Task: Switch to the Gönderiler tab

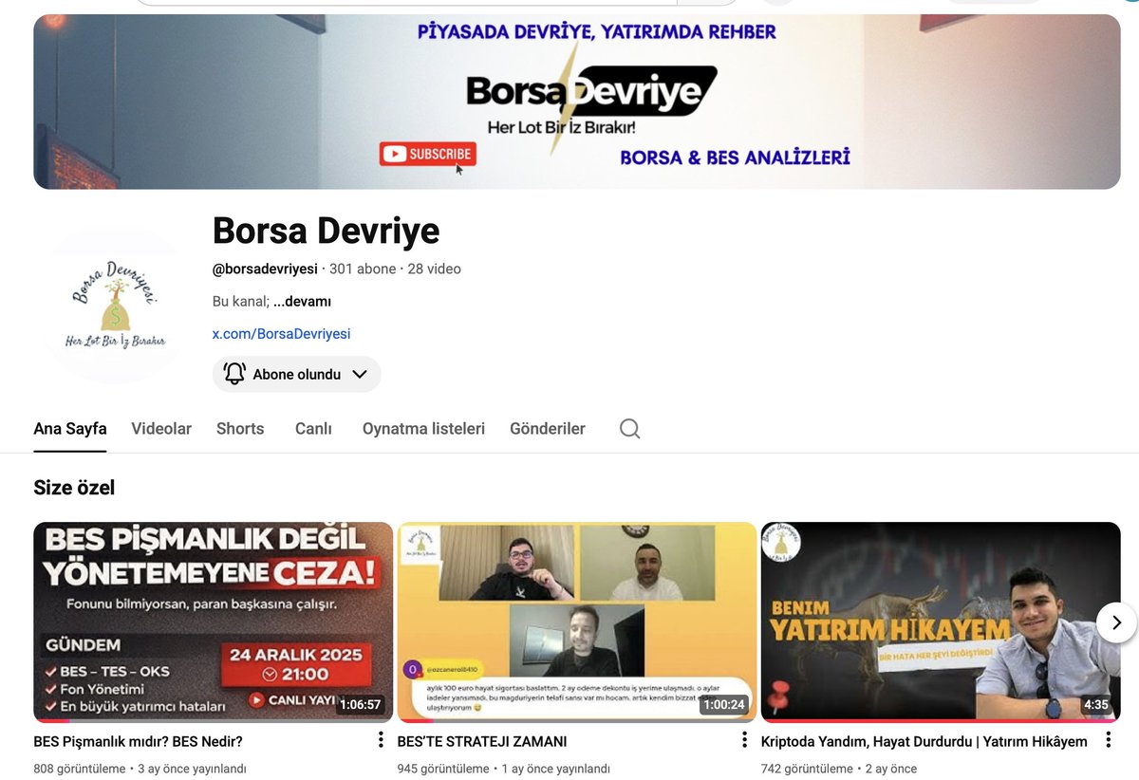Action: [x=547, y=428]
